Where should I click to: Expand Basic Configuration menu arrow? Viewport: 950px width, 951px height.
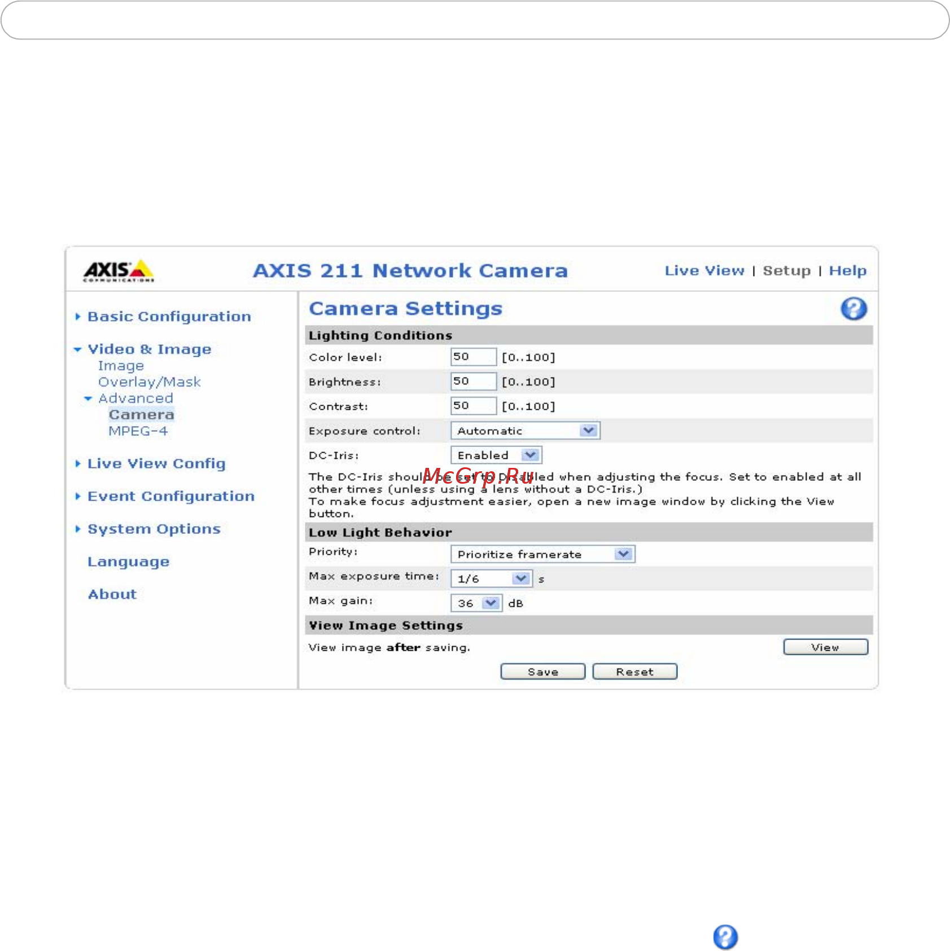click(x=78, y=317)
